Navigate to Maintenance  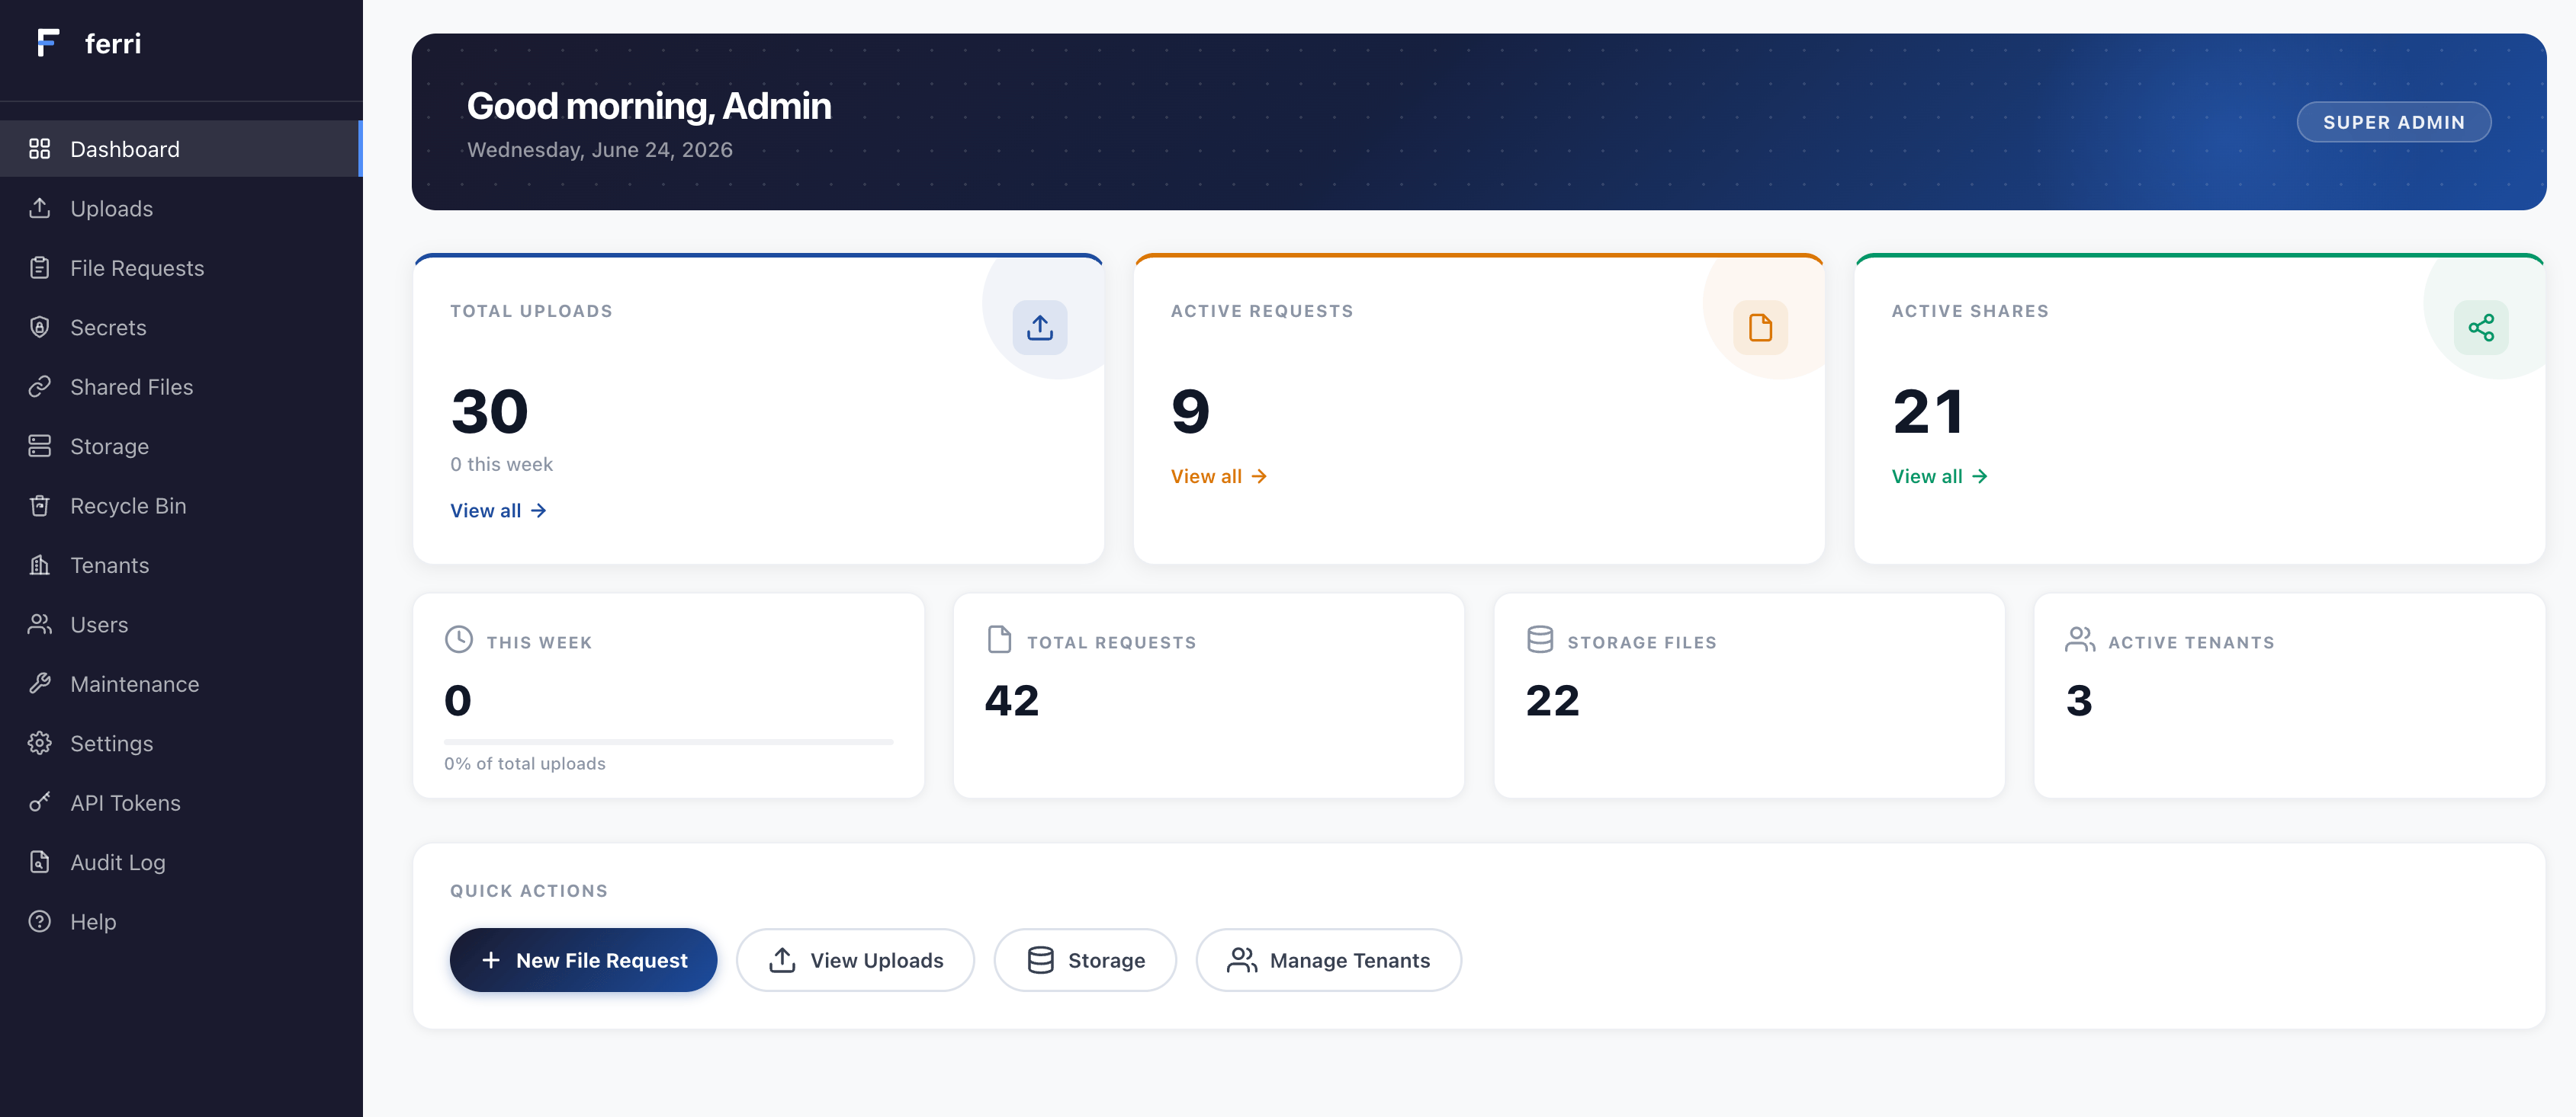click(181, 683)
